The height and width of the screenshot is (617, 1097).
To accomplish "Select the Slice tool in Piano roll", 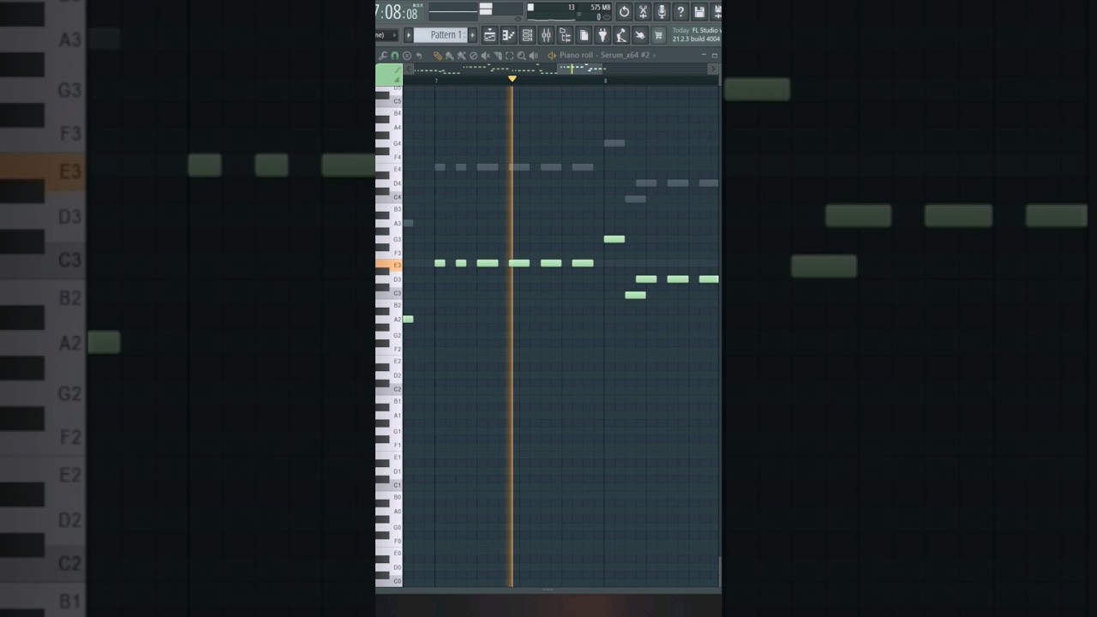I will coord(498,56).
